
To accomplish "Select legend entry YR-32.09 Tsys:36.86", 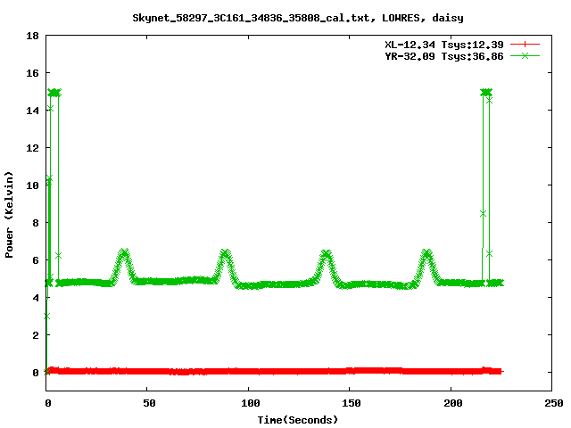I will (444, 56).
